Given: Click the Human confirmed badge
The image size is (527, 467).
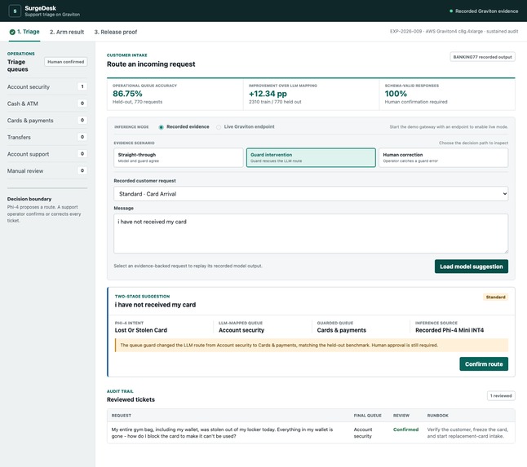Looking at the screenshot, I should pos(66,62).
